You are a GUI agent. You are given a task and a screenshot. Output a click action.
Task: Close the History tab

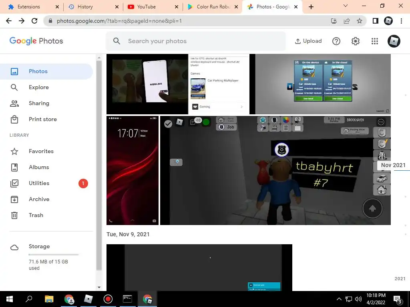click(117, 7)
